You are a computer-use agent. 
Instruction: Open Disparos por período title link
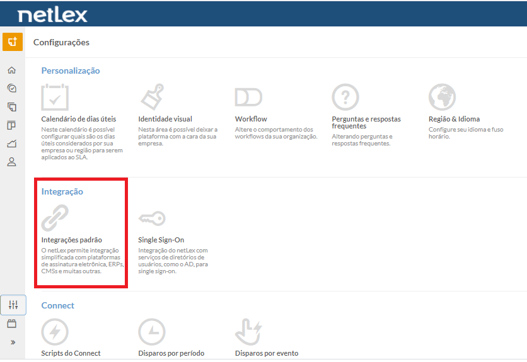point(171,353)
